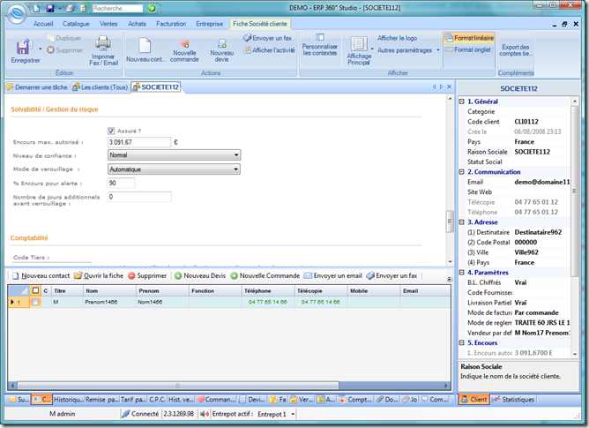This screenshot has height=428, width=589.
Task: Click the application orb logo button
Action: click(x=17, y=14)
